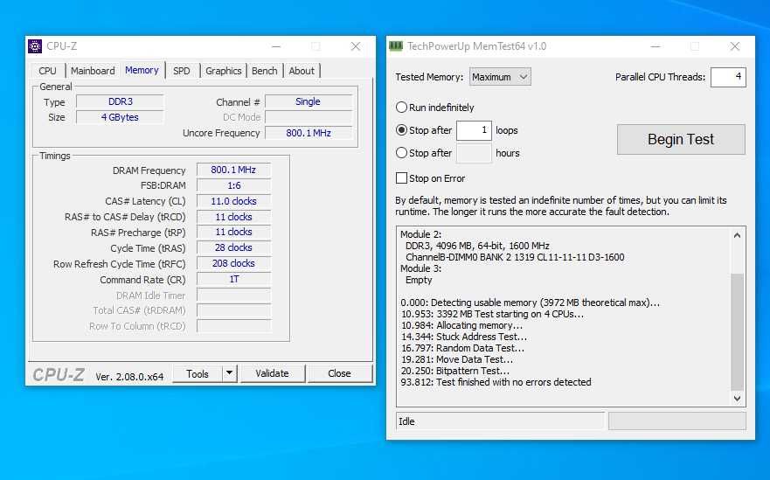
Task: Click the DRAM Frequency 800.1 MHz value
Action: pos(233,170)
